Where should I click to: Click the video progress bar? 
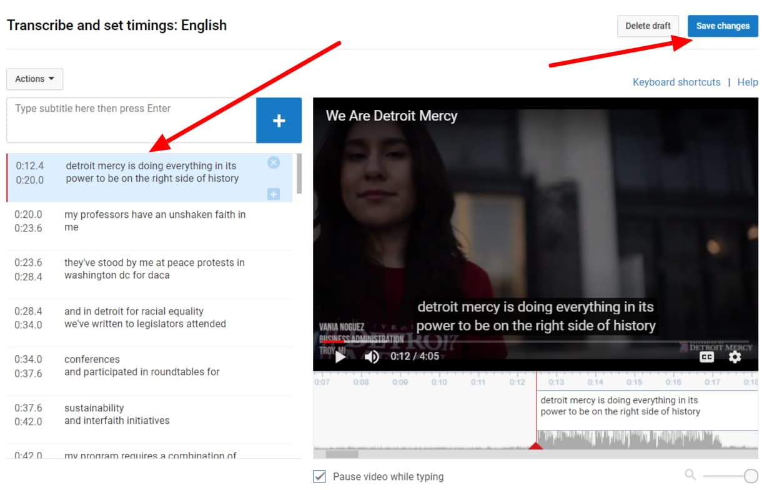[536, 341]
